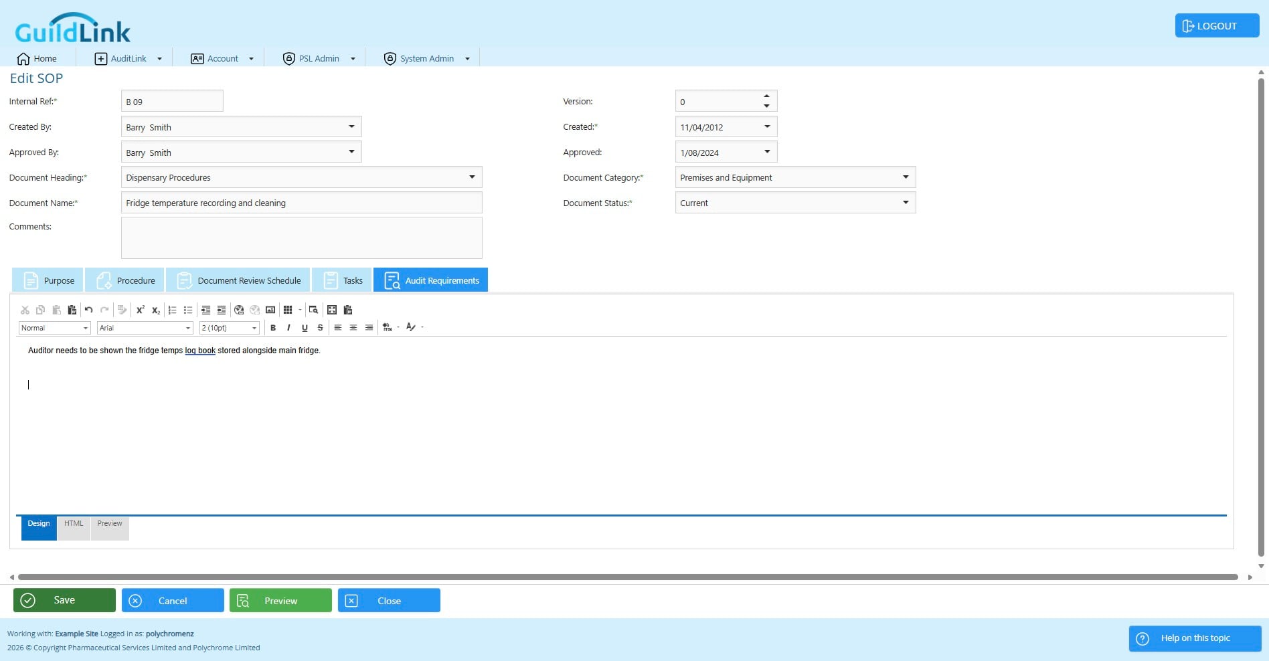
Task: Expand the Document Category dropdown
Action: click(906, 177)
